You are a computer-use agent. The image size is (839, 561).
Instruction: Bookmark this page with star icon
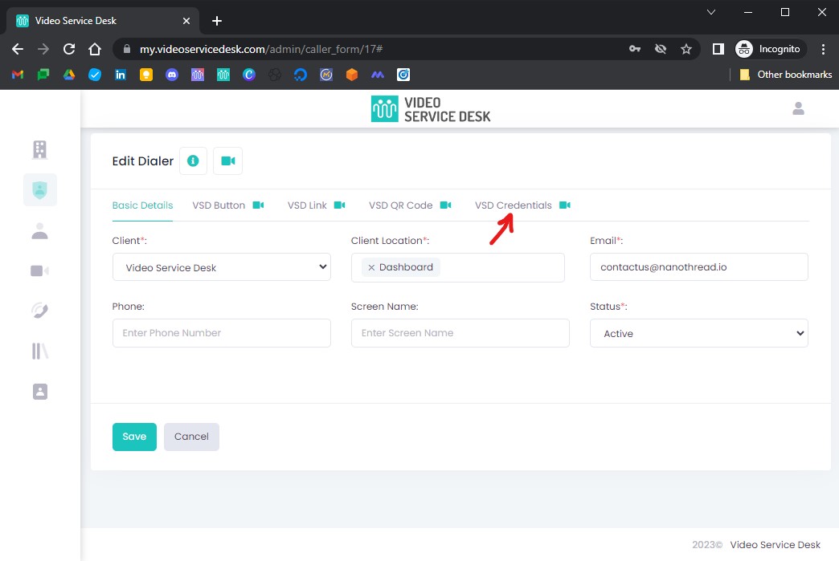686,49
